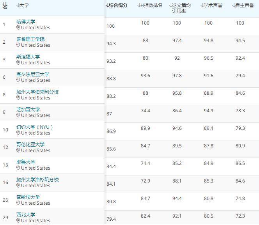Open 芝加哥大学 university link
Screen dimensions: 259x225
pyautogui.click(x=28, y=110)
